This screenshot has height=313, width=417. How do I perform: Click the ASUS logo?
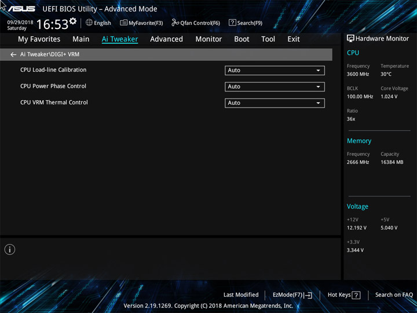(21, 9)
